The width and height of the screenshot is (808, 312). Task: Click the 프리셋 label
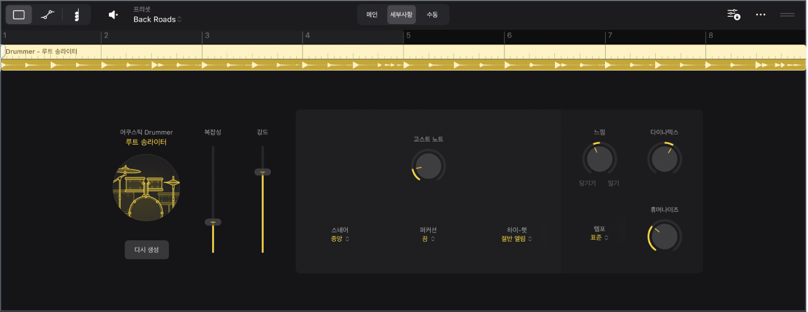click(142, 9)
